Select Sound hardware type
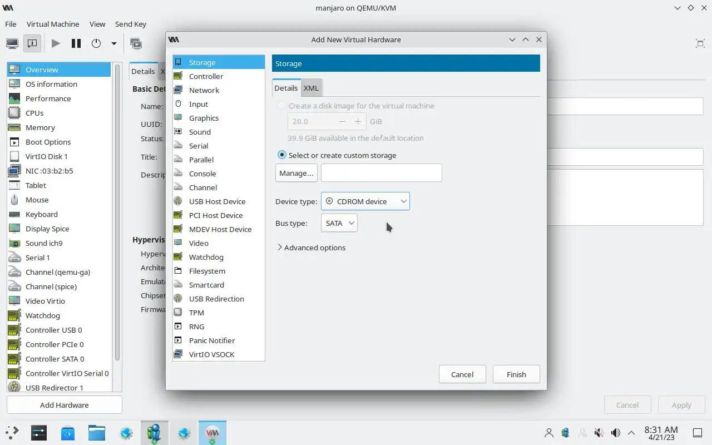Viewport: 712px width, 445px height. pyautogui.click(x=219, y=132)
